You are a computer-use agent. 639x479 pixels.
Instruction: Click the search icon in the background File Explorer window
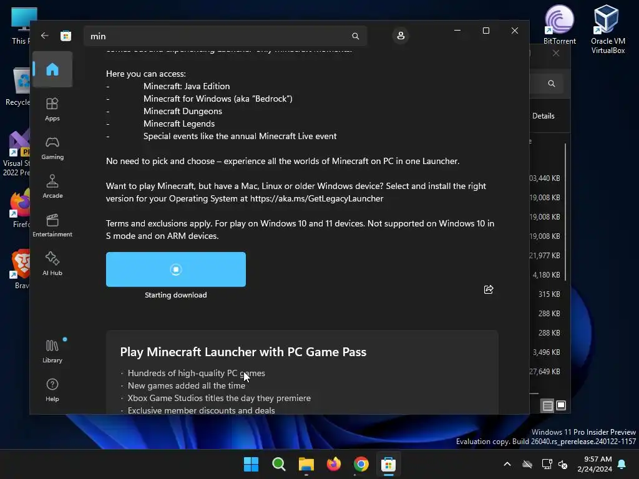point(552,84)
